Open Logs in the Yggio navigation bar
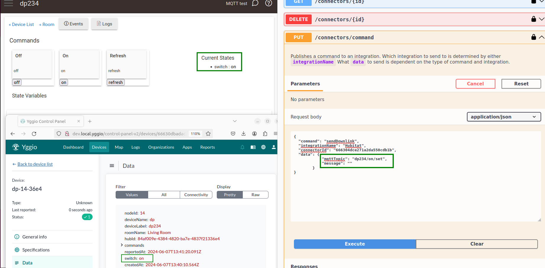545x268 pixels. pos(136,147)
